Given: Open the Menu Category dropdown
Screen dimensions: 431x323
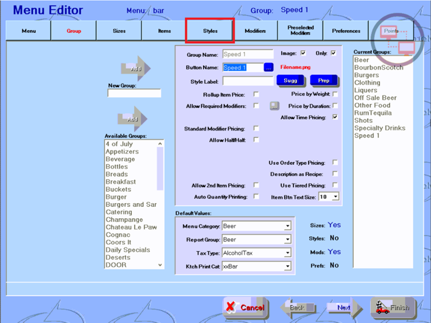Looking at the screenshot, I should click(287, 227).
